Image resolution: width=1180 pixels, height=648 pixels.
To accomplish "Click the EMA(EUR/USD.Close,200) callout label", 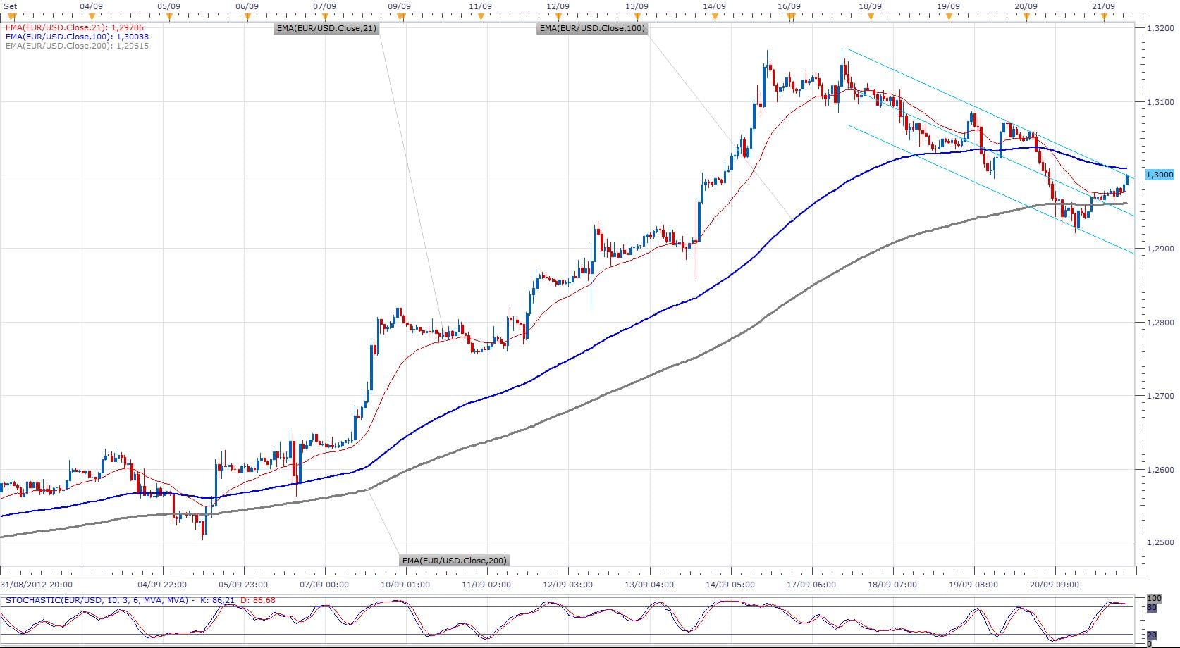I will (454, 561).
